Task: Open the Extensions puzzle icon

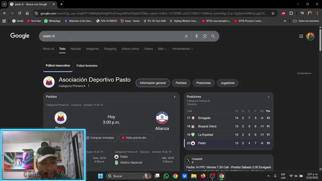Action: click(291, 13)
